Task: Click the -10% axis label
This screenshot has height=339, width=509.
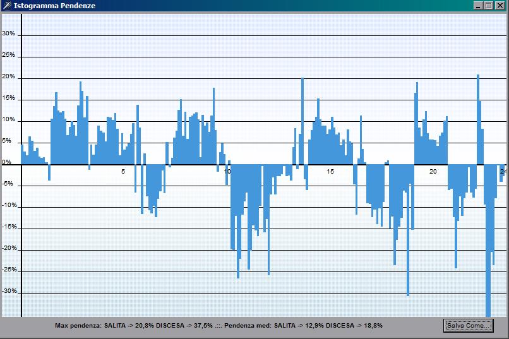Action: 9,205
